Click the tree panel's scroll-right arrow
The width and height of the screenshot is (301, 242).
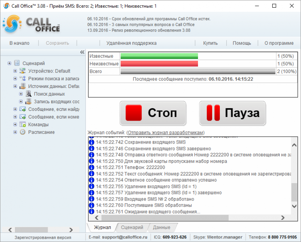(71, 230)
